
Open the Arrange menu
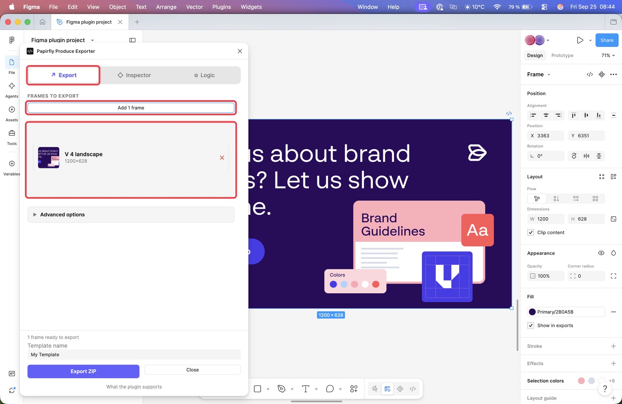pyautogui.click(x=166, y=7)
